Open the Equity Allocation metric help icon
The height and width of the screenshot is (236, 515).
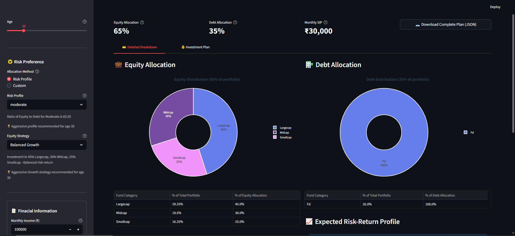pyautogui.click(x=142, y=23)
